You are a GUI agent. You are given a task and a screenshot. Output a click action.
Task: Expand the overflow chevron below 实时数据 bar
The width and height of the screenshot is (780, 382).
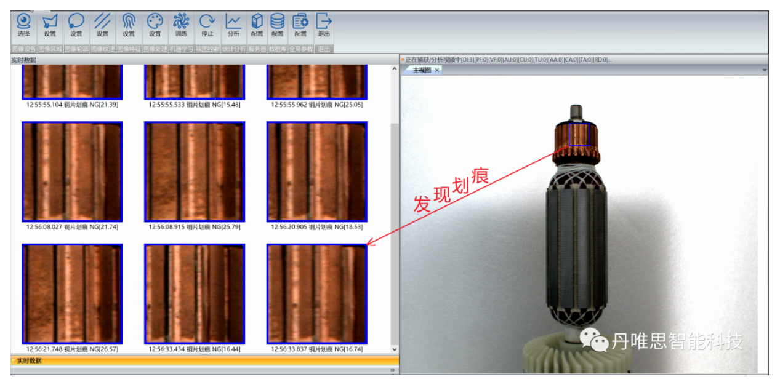click(393, 370)
